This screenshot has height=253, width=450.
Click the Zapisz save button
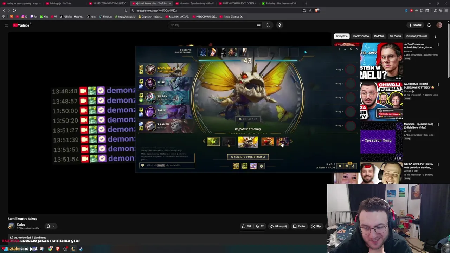click(299, 226)
